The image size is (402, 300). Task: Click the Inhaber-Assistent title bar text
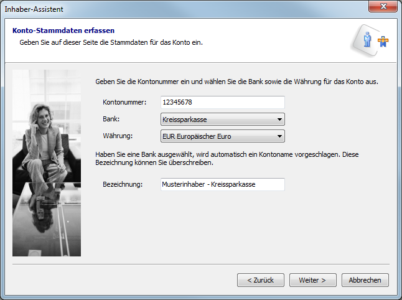[34, 9]
